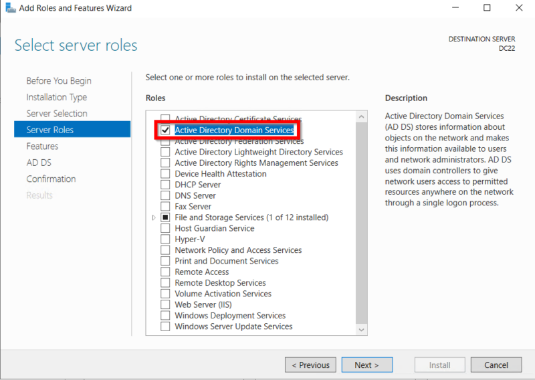Click the wizard icon in title bar
The width and height of the screenshot is (535, 380).
(11, 7)
